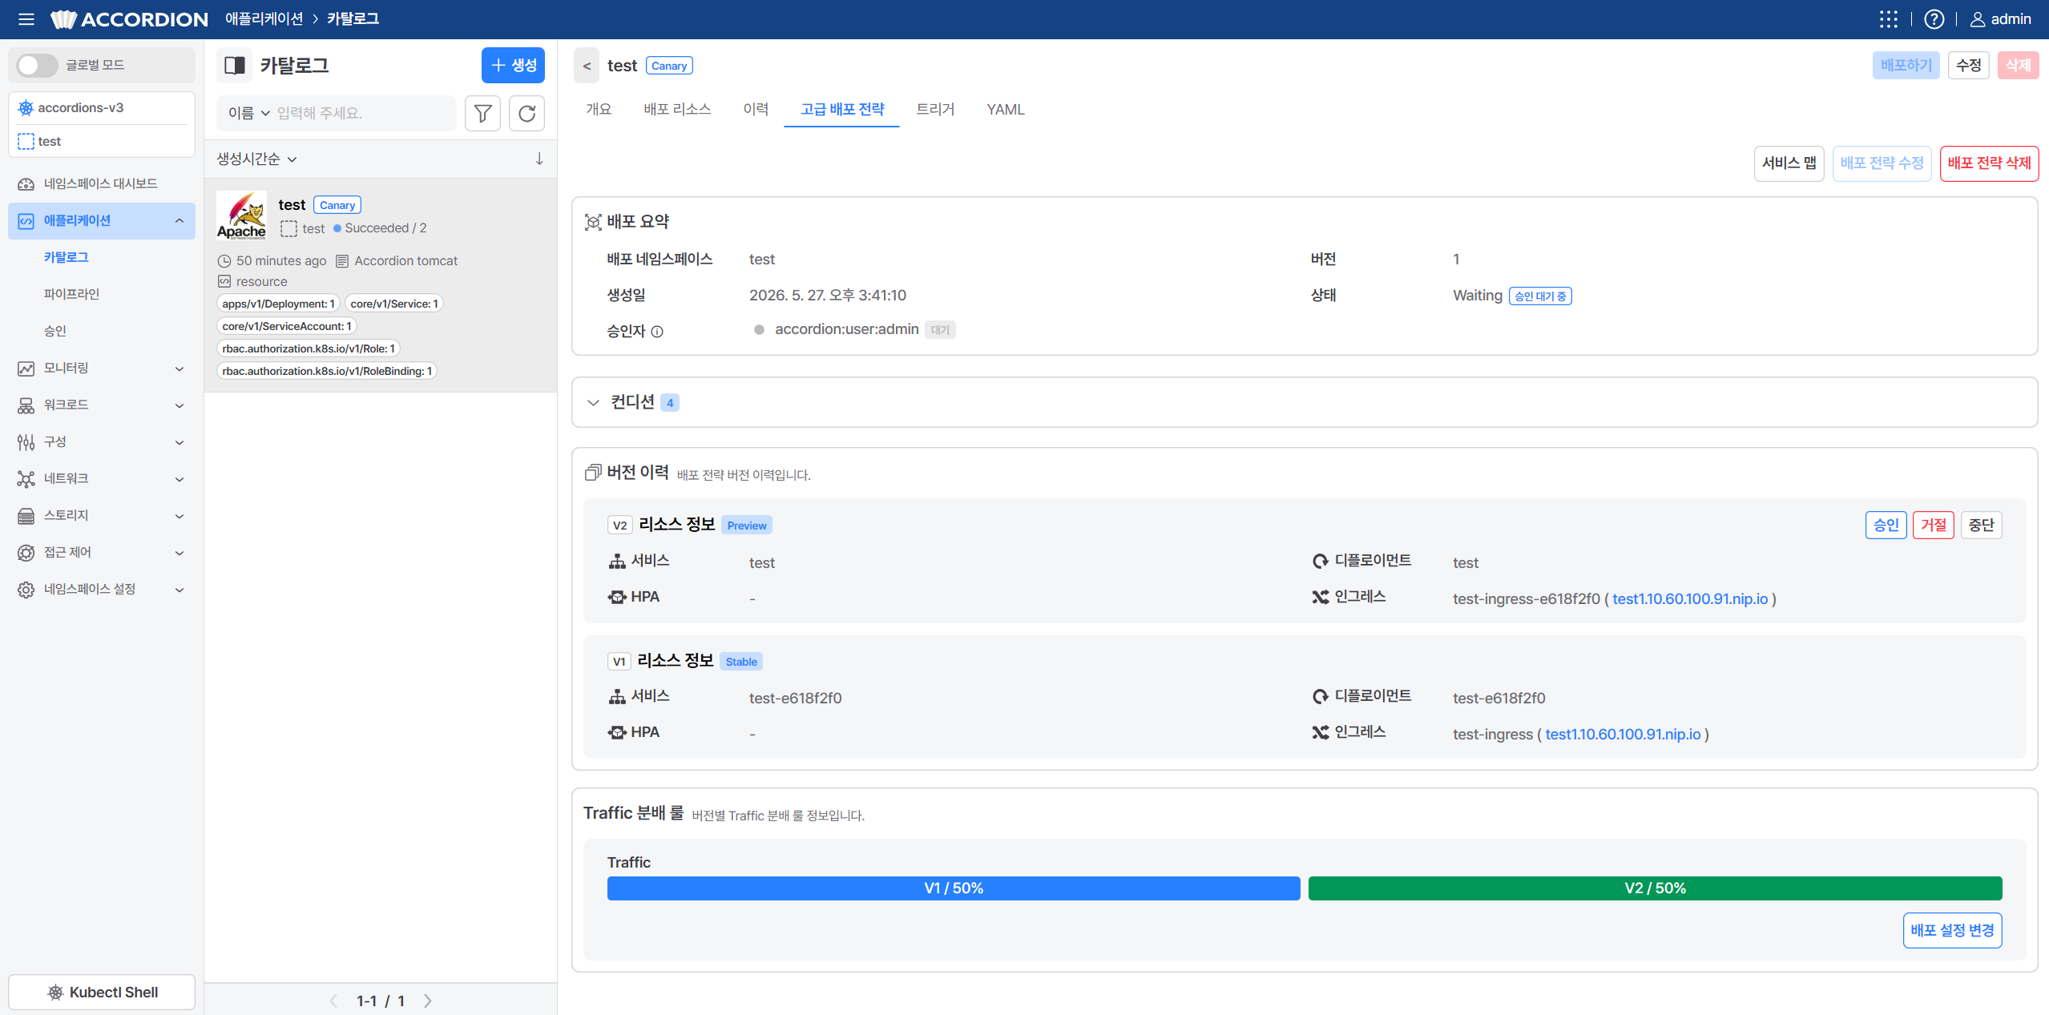Open the V2 ingress test1.10.60.100.91.nip.io link
The width and height of the screenshot is (2049, 1015).
point(1690,598)
